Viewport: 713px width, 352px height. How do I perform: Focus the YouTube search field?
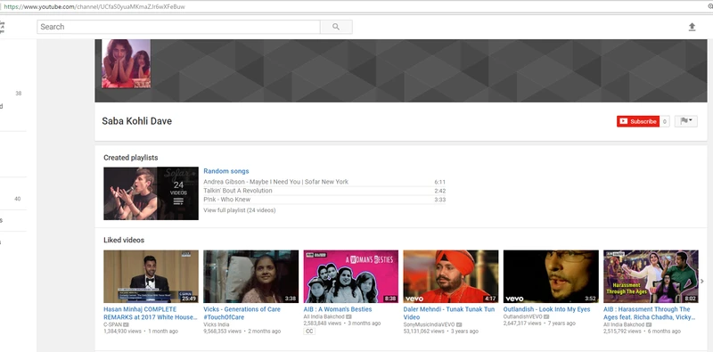(179, 27)
